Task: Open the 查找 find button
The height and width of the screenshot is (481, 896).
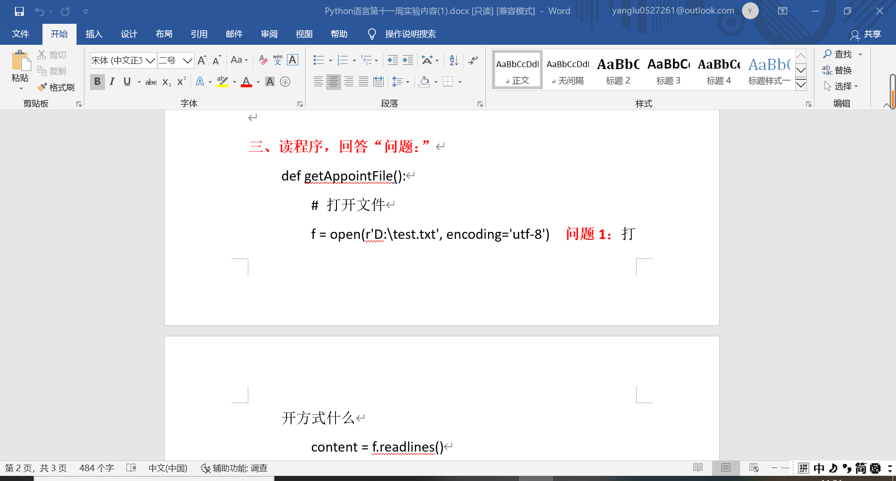Action: coord(838,55)
